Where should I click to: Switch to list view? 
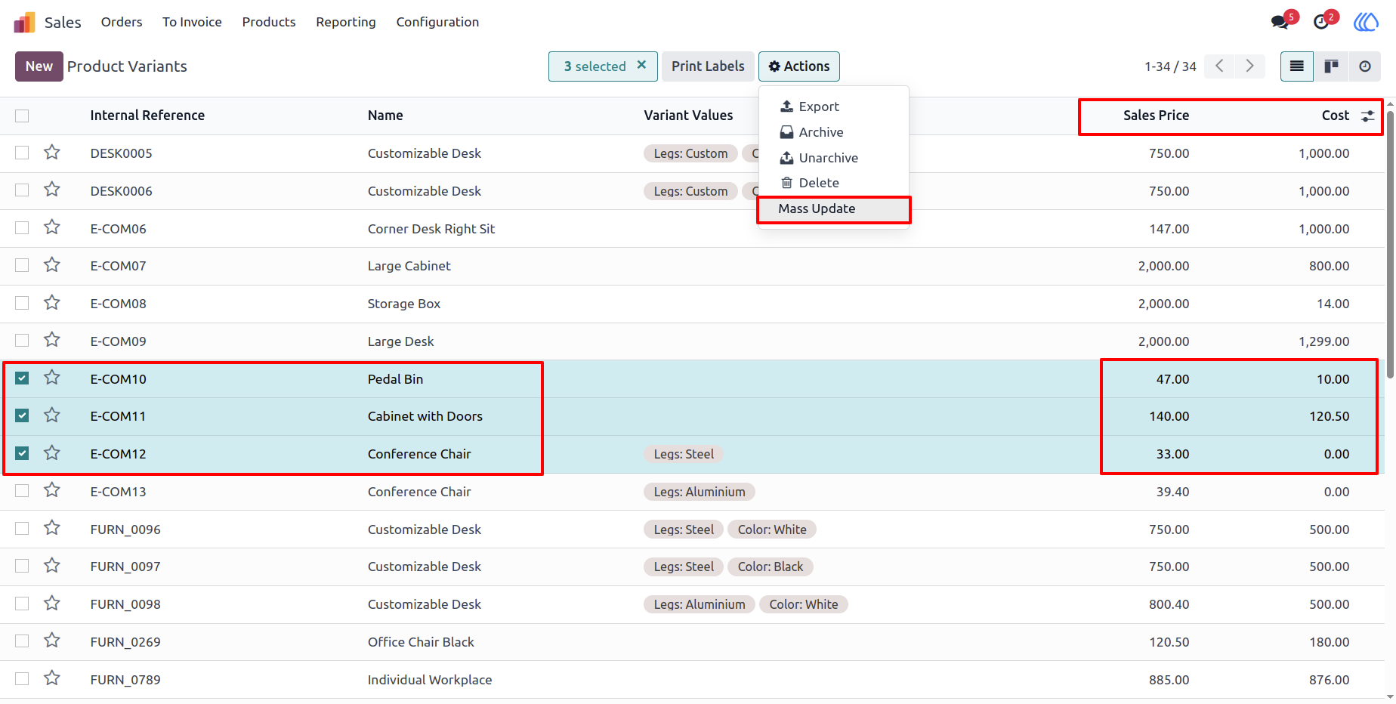(x=1297, y=66)
